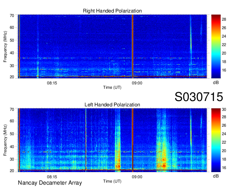Click the "26" value on the Right Handed color bar
230x187 pixels.
click(224, 28)
